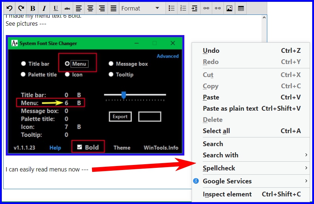Screen dimensions: 314x204
Task: Choose Redo from the context menu
Action: click(x=251, y=62)
